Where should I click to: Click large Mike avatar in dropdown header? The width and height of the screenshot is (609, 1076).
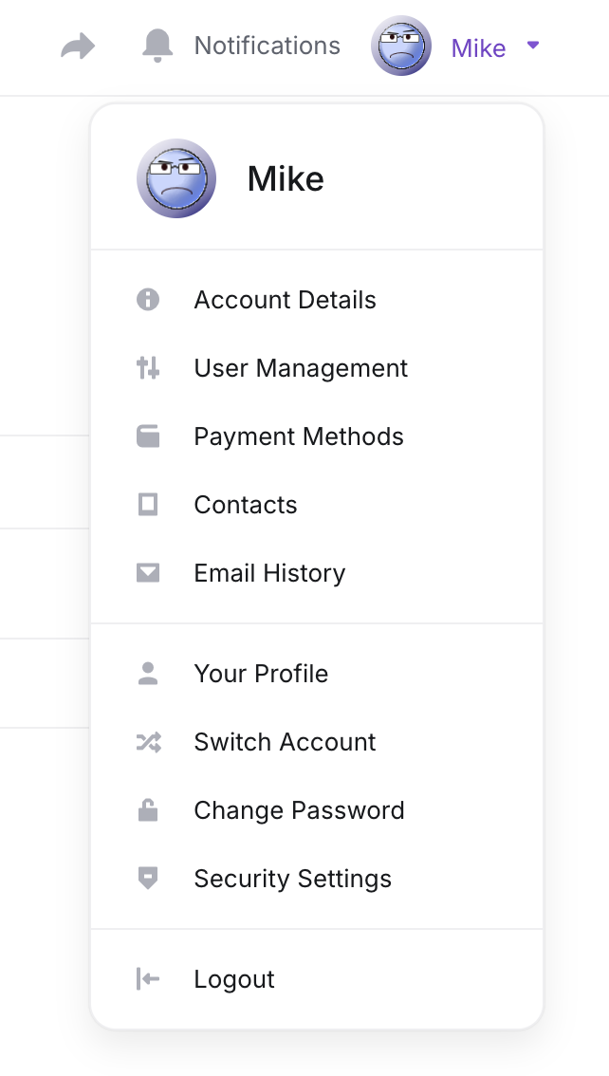(176, 178)
